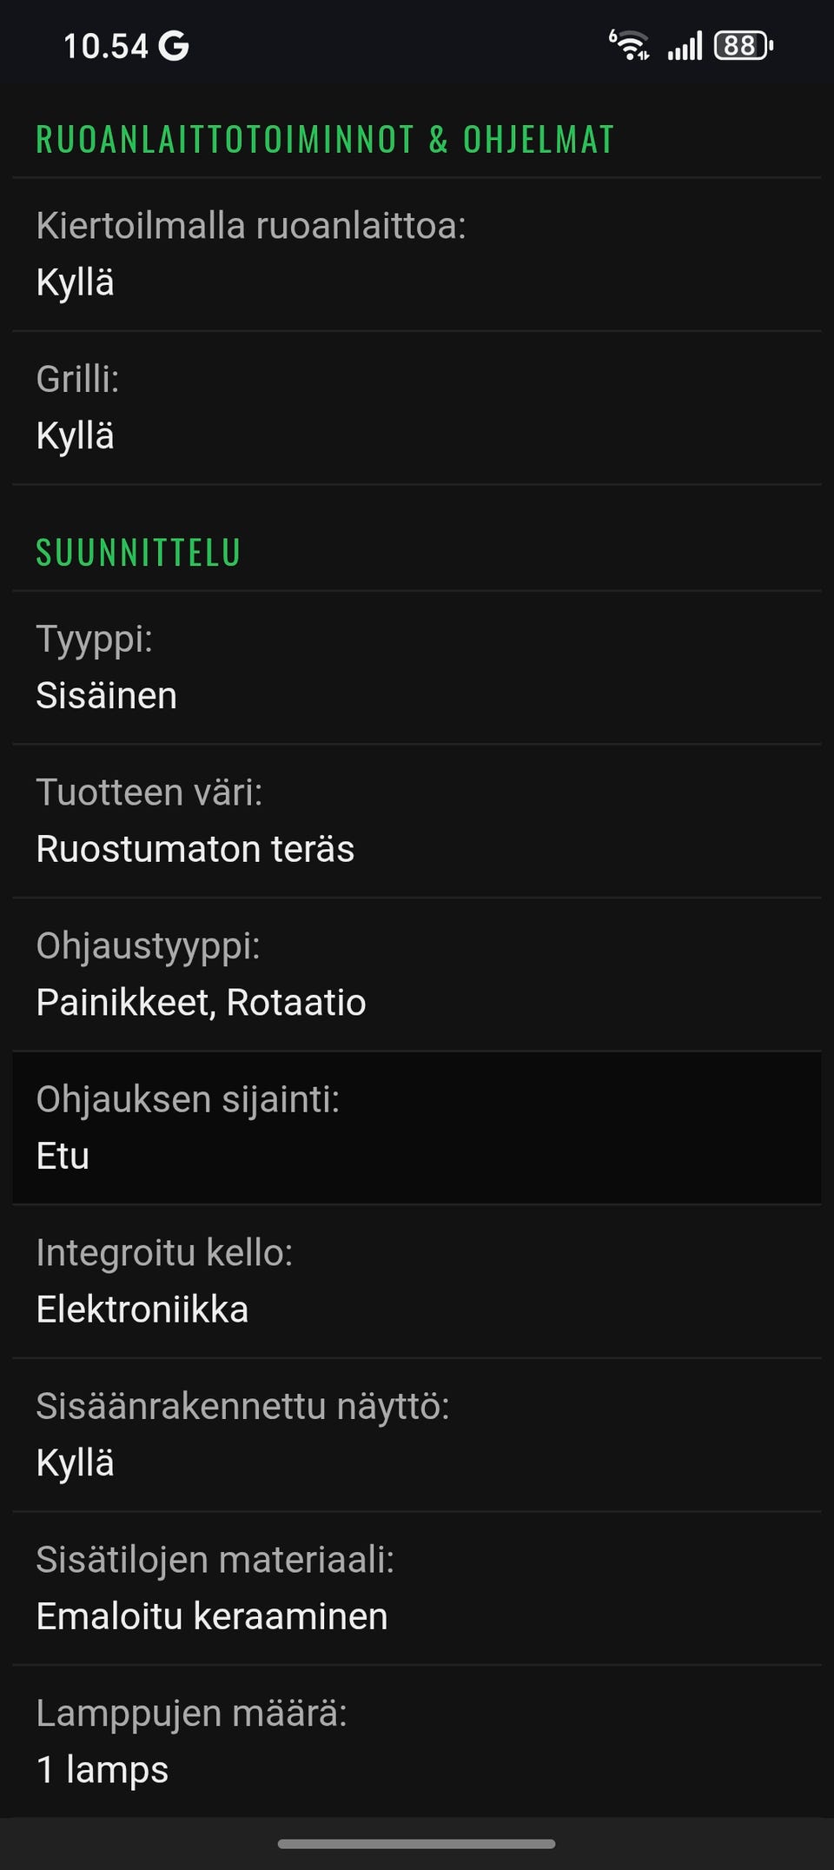Tap the Grilli specification row
The width and height of the screenshot is (834, 1870).
(417, 408)
